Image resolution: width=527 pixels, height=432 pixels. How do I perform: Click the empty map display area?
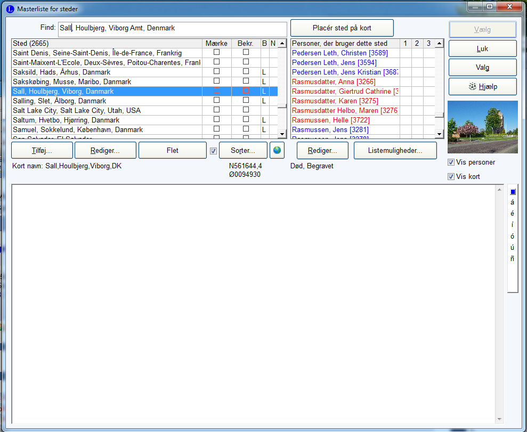click(254, 304)
